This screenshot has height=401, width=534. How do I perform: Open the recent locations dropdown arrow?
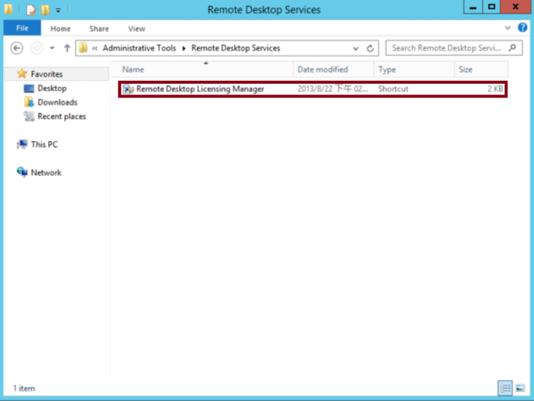point(52,48)
